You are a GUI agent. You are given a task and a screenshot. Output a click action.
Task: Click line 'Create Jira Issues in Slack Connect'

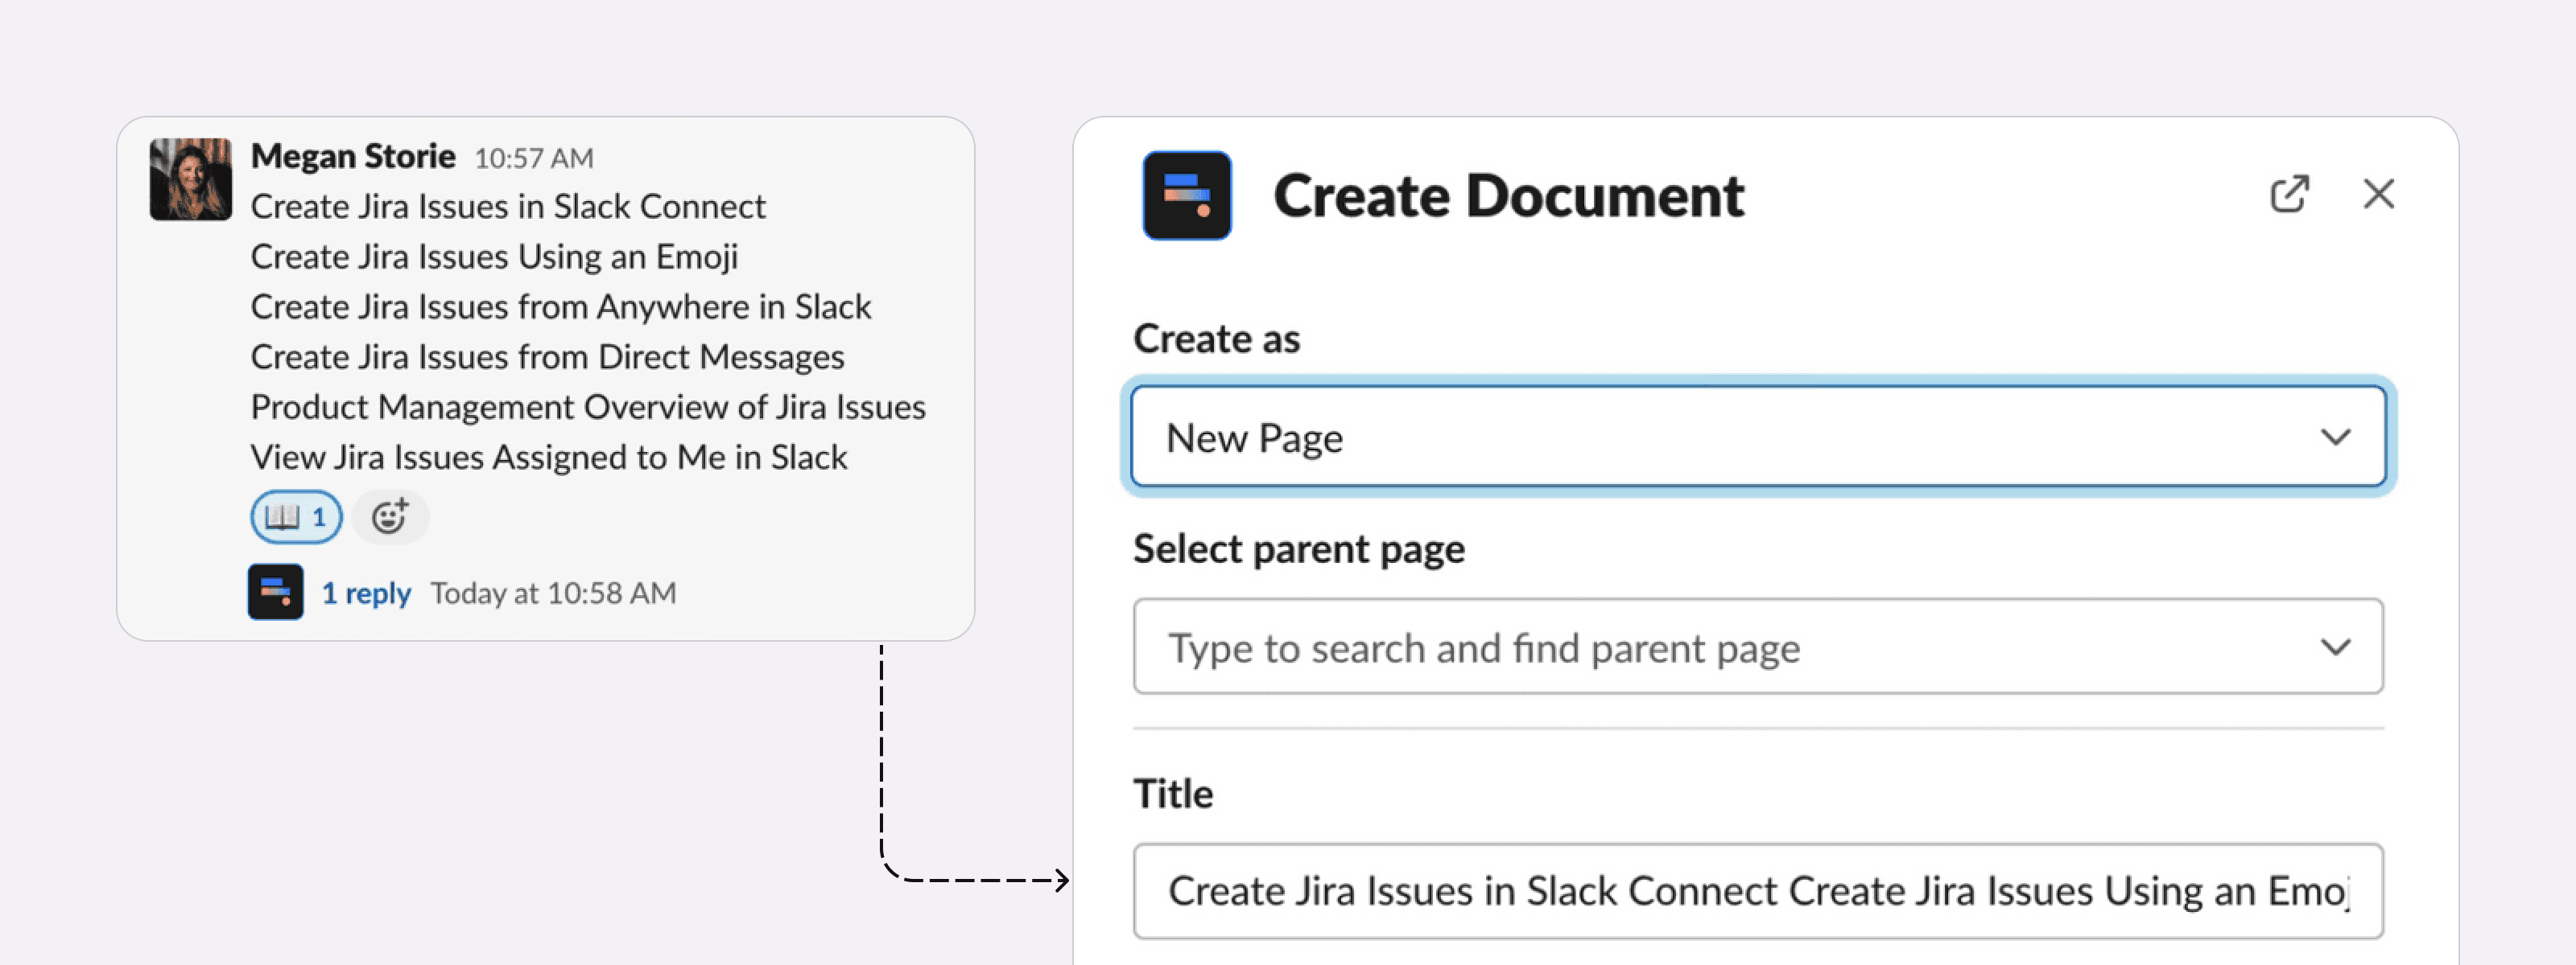pos(508,206)
